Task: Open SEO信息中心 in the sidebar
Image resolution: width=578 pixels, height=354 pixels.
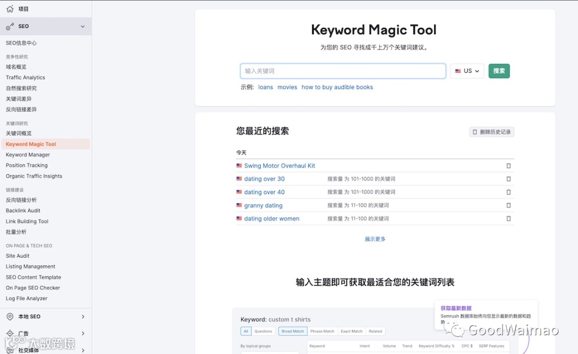Action: tap(21, 43)
